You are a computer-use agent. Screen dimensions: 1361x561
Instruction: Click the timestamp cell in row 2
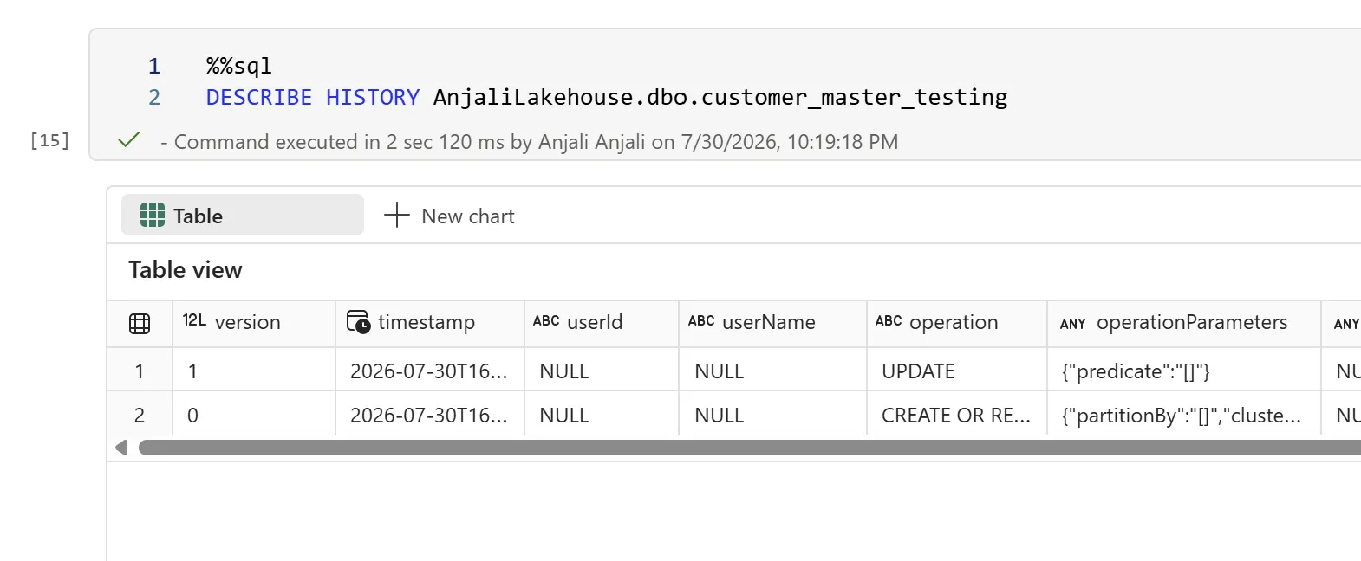point(430,415)
